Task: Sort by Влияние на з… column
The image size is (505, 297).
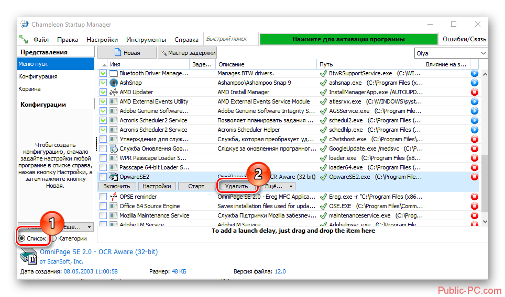Action: [446, 64]
